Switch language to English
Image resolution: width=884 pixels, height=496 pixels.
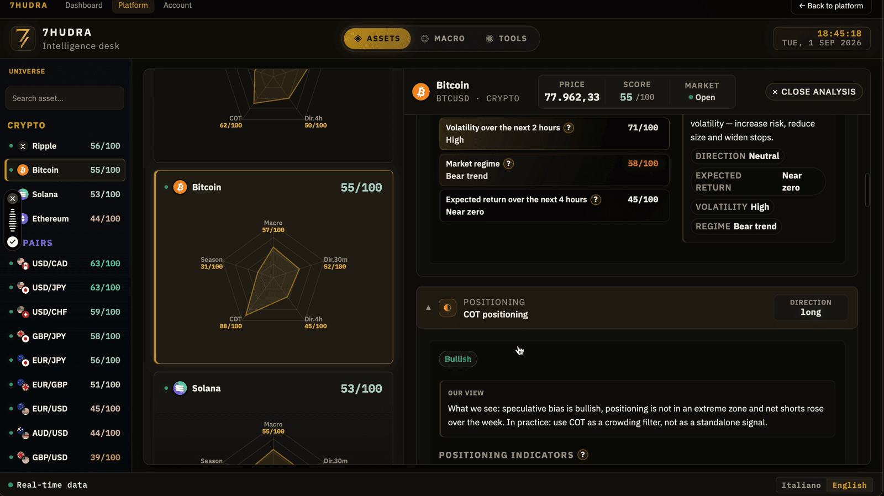(850, 485)
